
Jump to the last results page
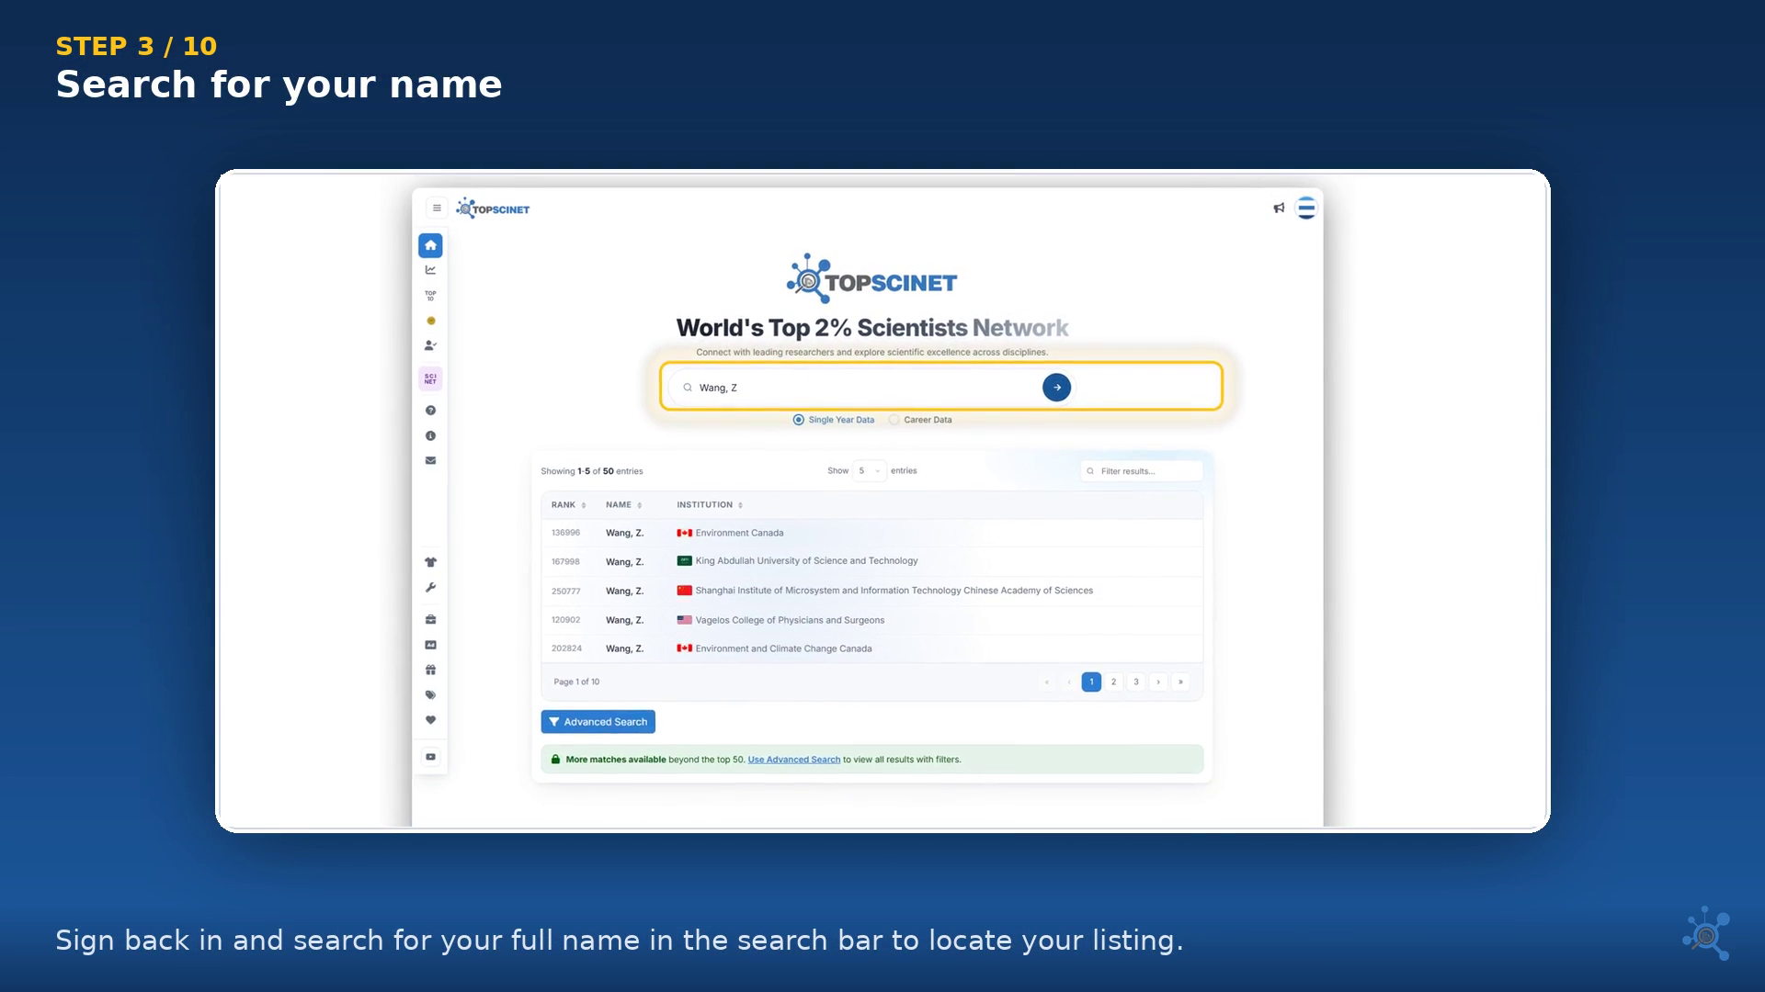[1180, 682]
